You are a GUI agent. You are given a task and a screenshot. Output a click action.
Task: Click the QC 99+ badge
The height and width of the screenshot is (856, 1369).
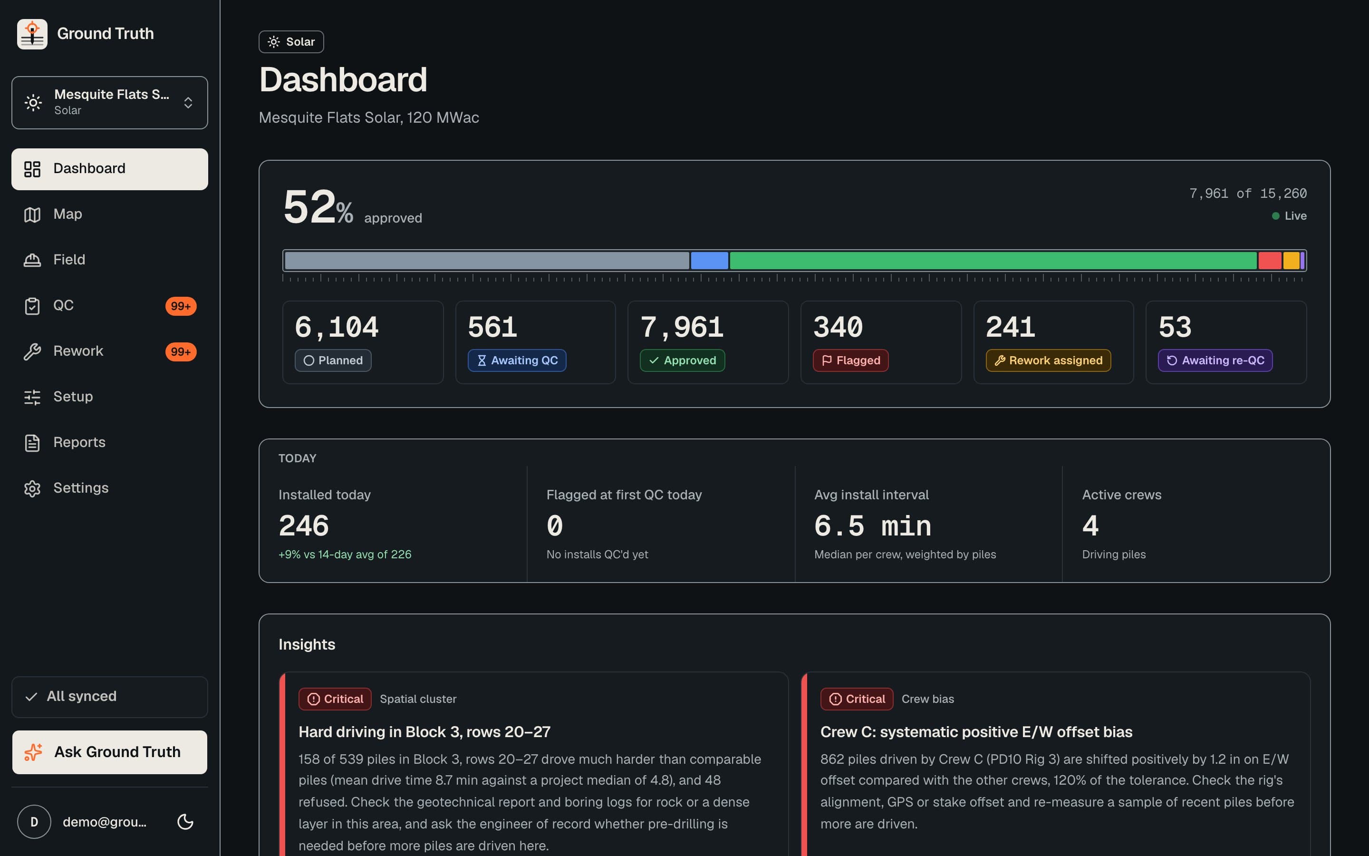click(181, 306)
